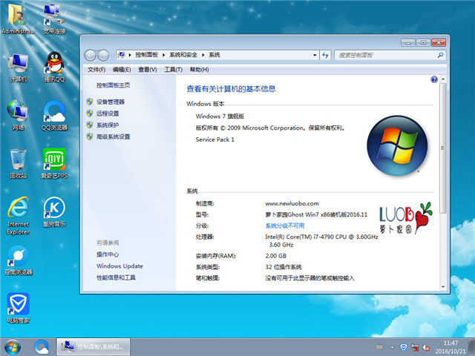Click the tray keyboard input icon
This screenshot has height=356, width=475.
tap(379, 347)
